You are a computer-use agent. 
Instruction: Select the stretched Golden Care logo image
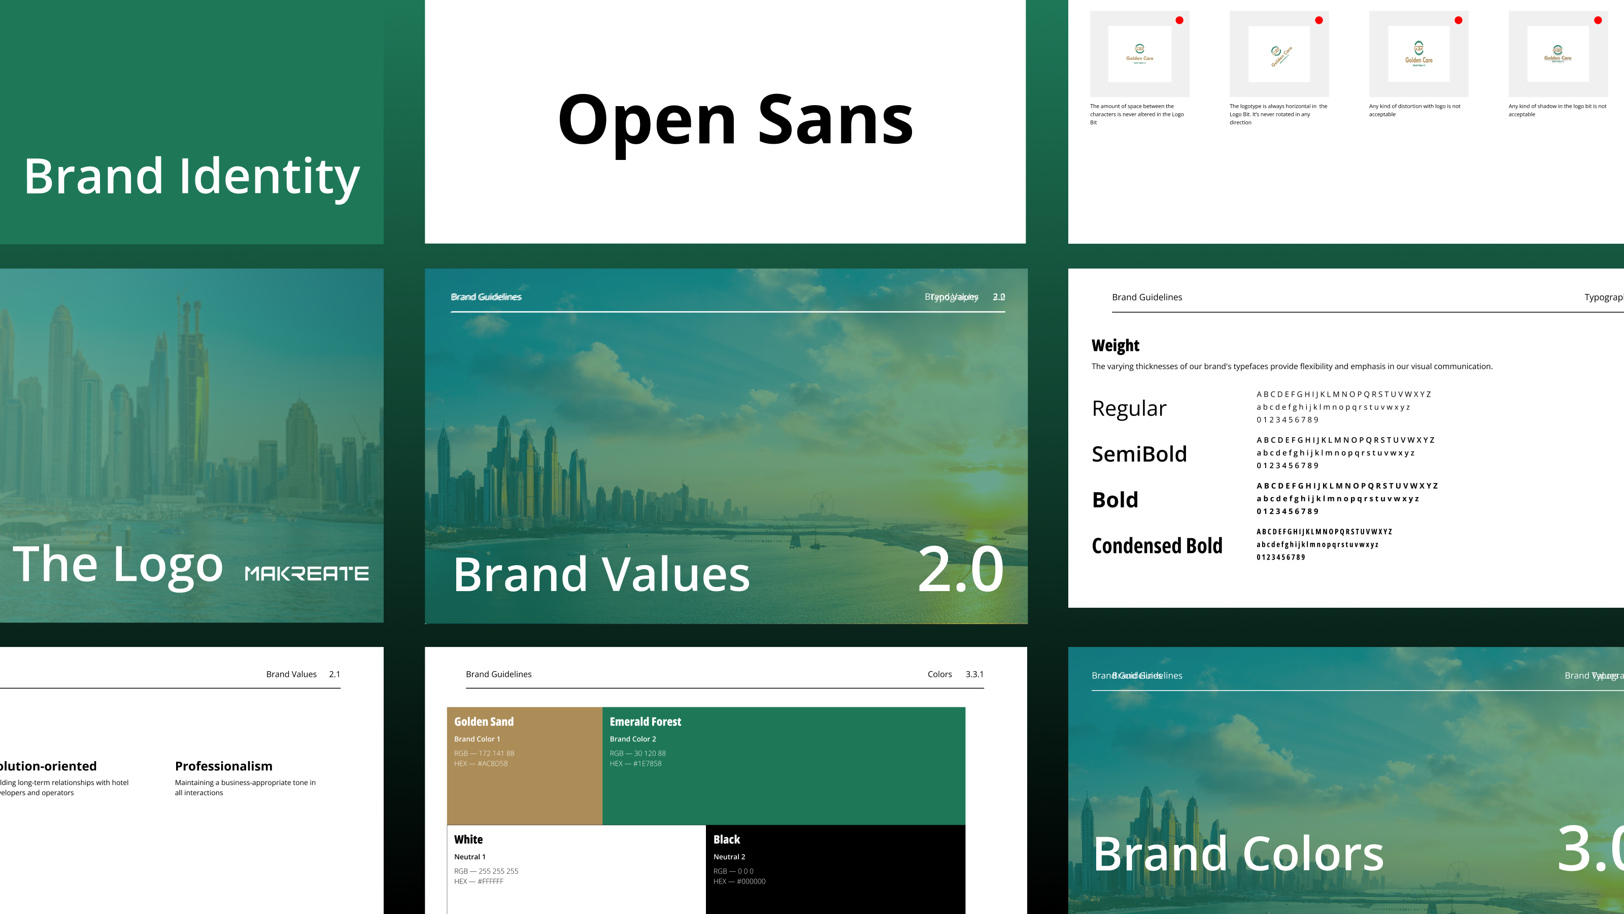point(1418,54)
